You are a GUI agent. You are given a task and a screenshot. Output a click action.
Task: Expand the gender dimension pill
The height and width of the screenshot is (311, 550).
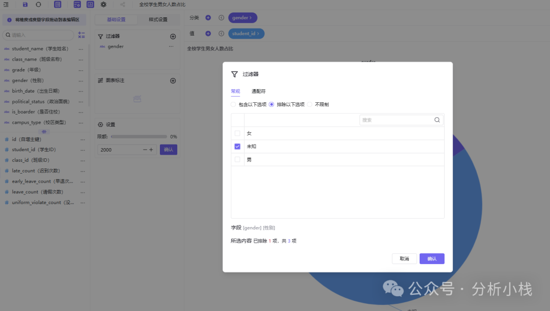[x=242, y=17]
